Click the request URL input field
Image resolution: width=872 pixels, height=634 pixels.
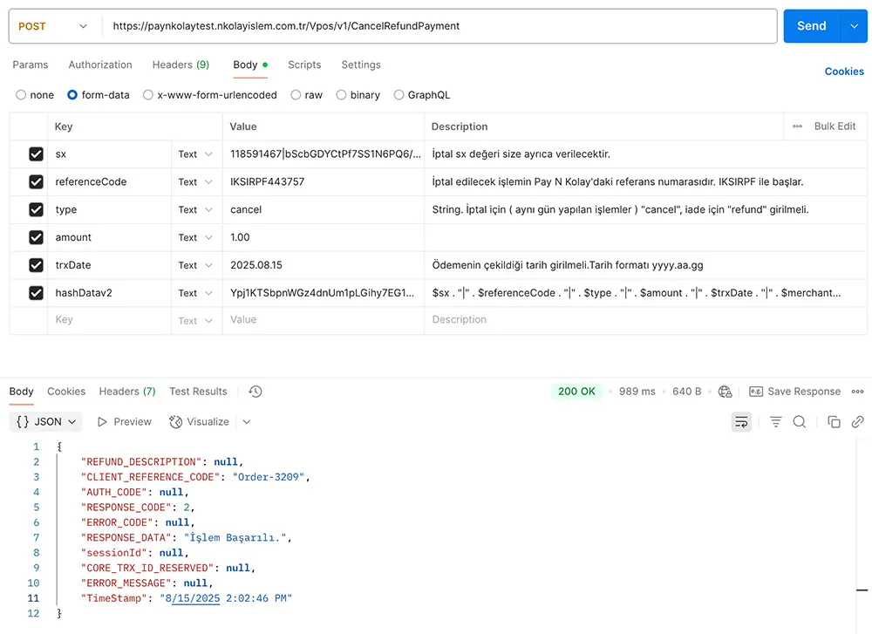click(x=436, y=26)
